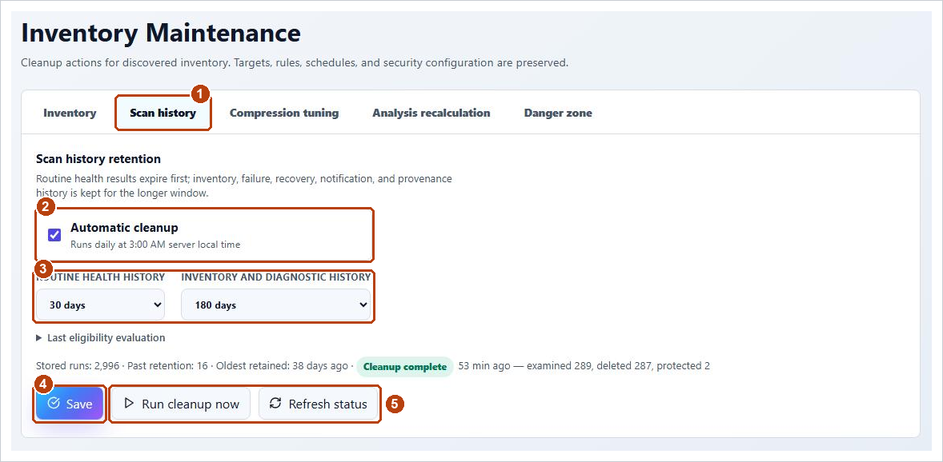Click the play icon on Run cleanup now
Image resolution: width=943 pixels, height=462 pixels.
(129, 403)
